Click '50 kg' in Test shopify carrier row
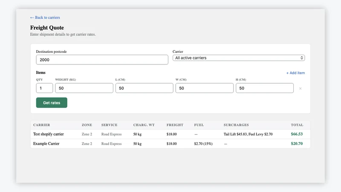341x192 pixels. coord(137,134)
